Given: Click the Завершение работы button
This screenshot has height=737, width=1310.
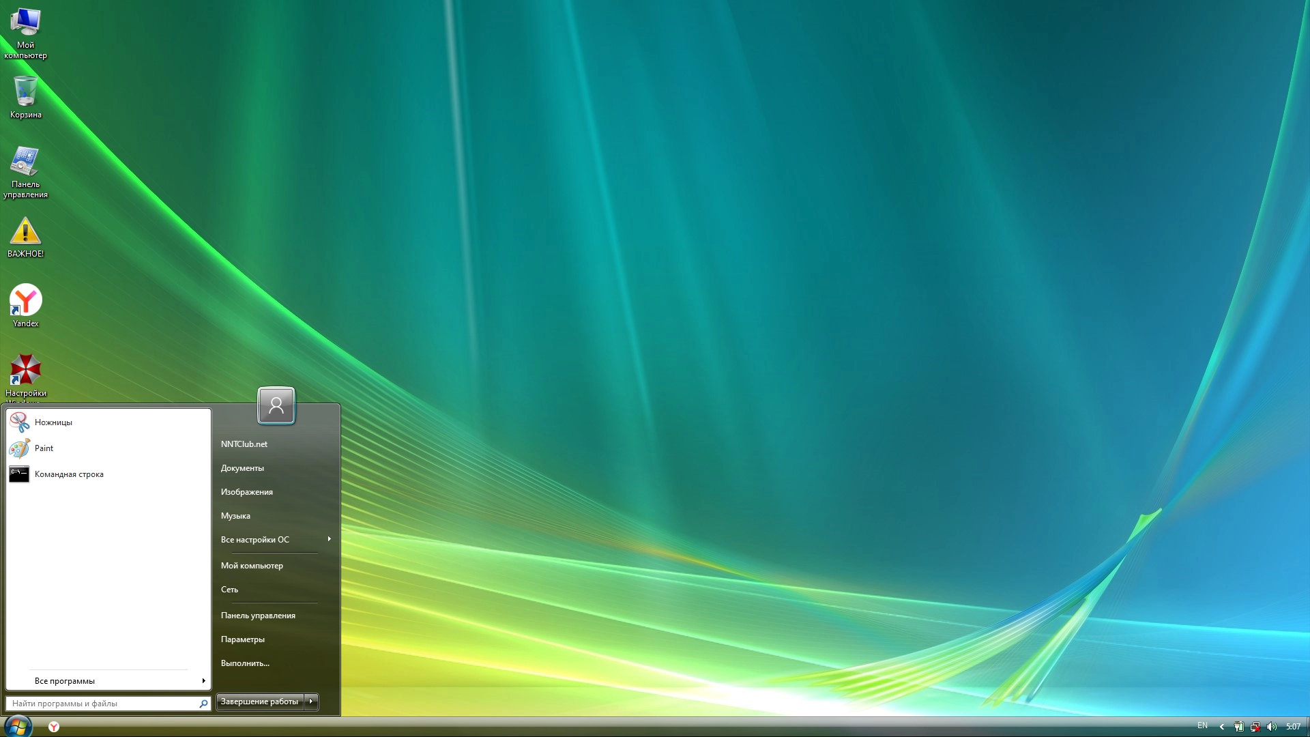Looking at the screenshot, I should [259, 702].
